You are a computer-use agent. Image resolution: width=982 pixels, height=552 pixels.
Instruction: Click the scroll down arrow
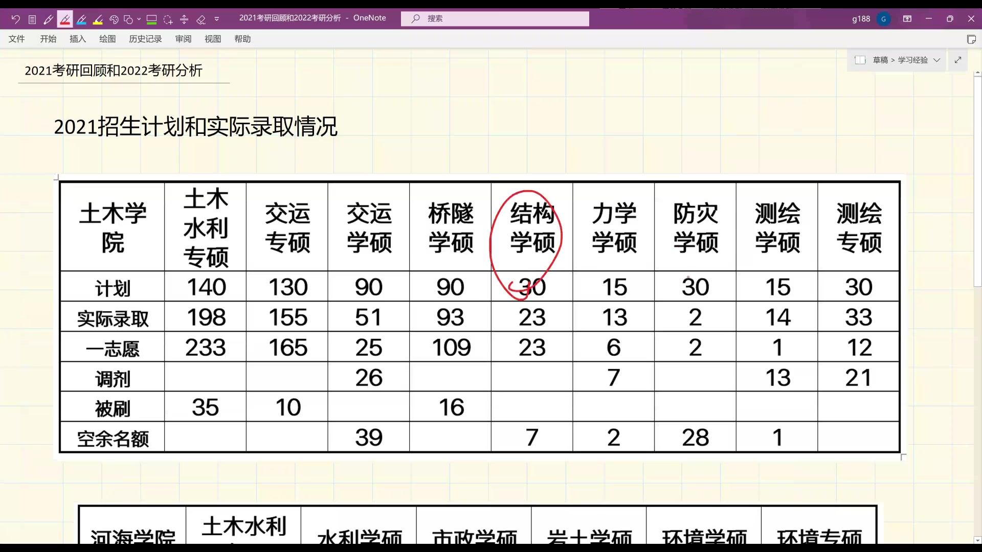coord(977,540)
